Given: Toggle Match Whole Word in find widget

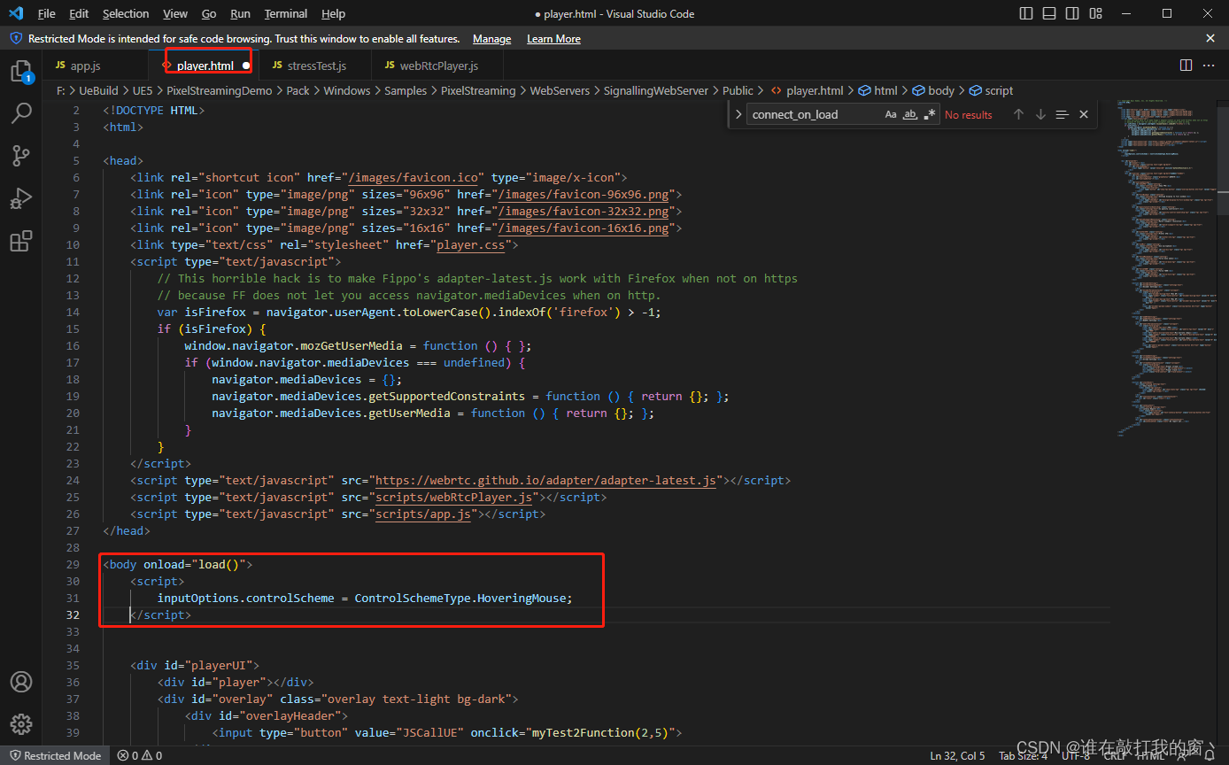Looking at the screenshot, I should coord(910,114).
